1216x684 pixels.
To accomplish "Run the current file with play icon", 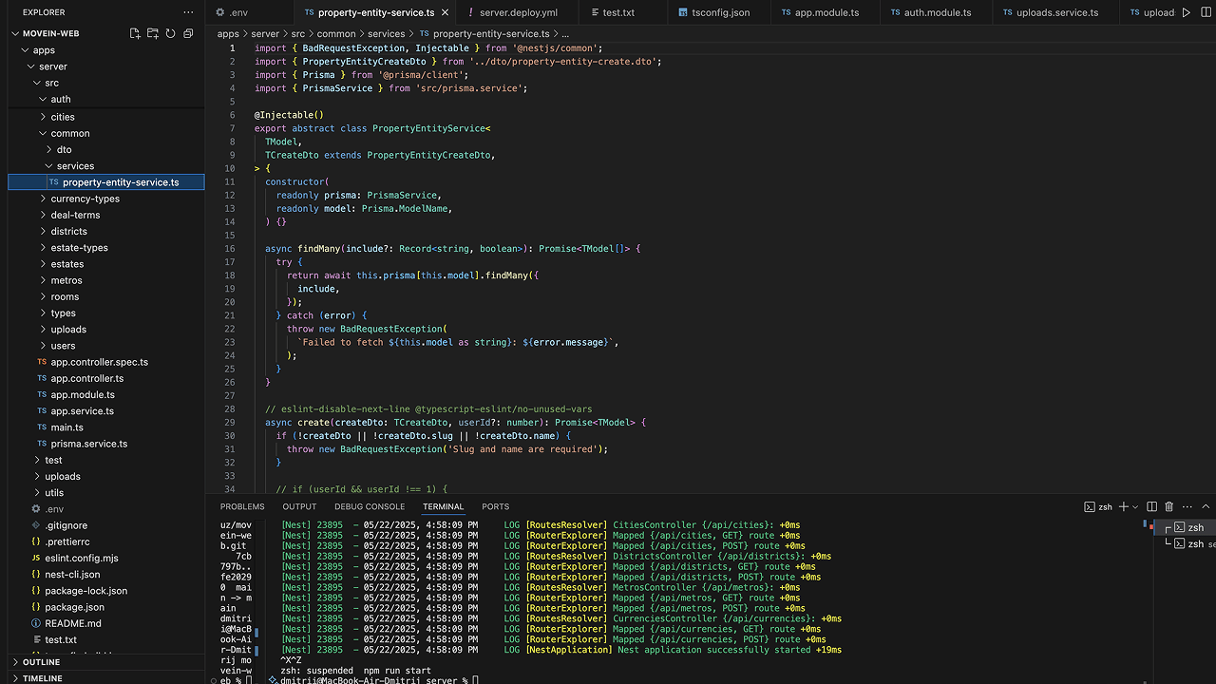I will tap(1186, 12).
